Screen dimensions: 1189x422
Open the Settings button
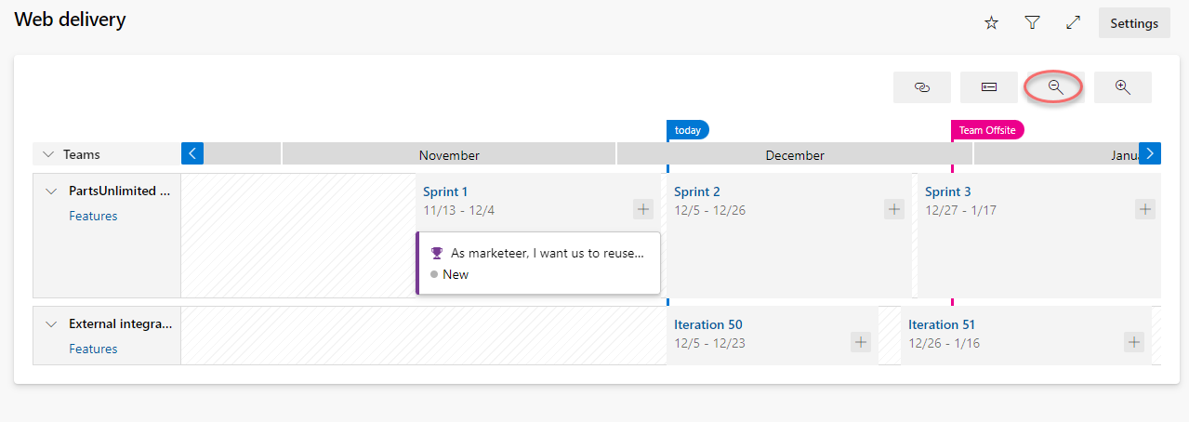[1134, 23]
